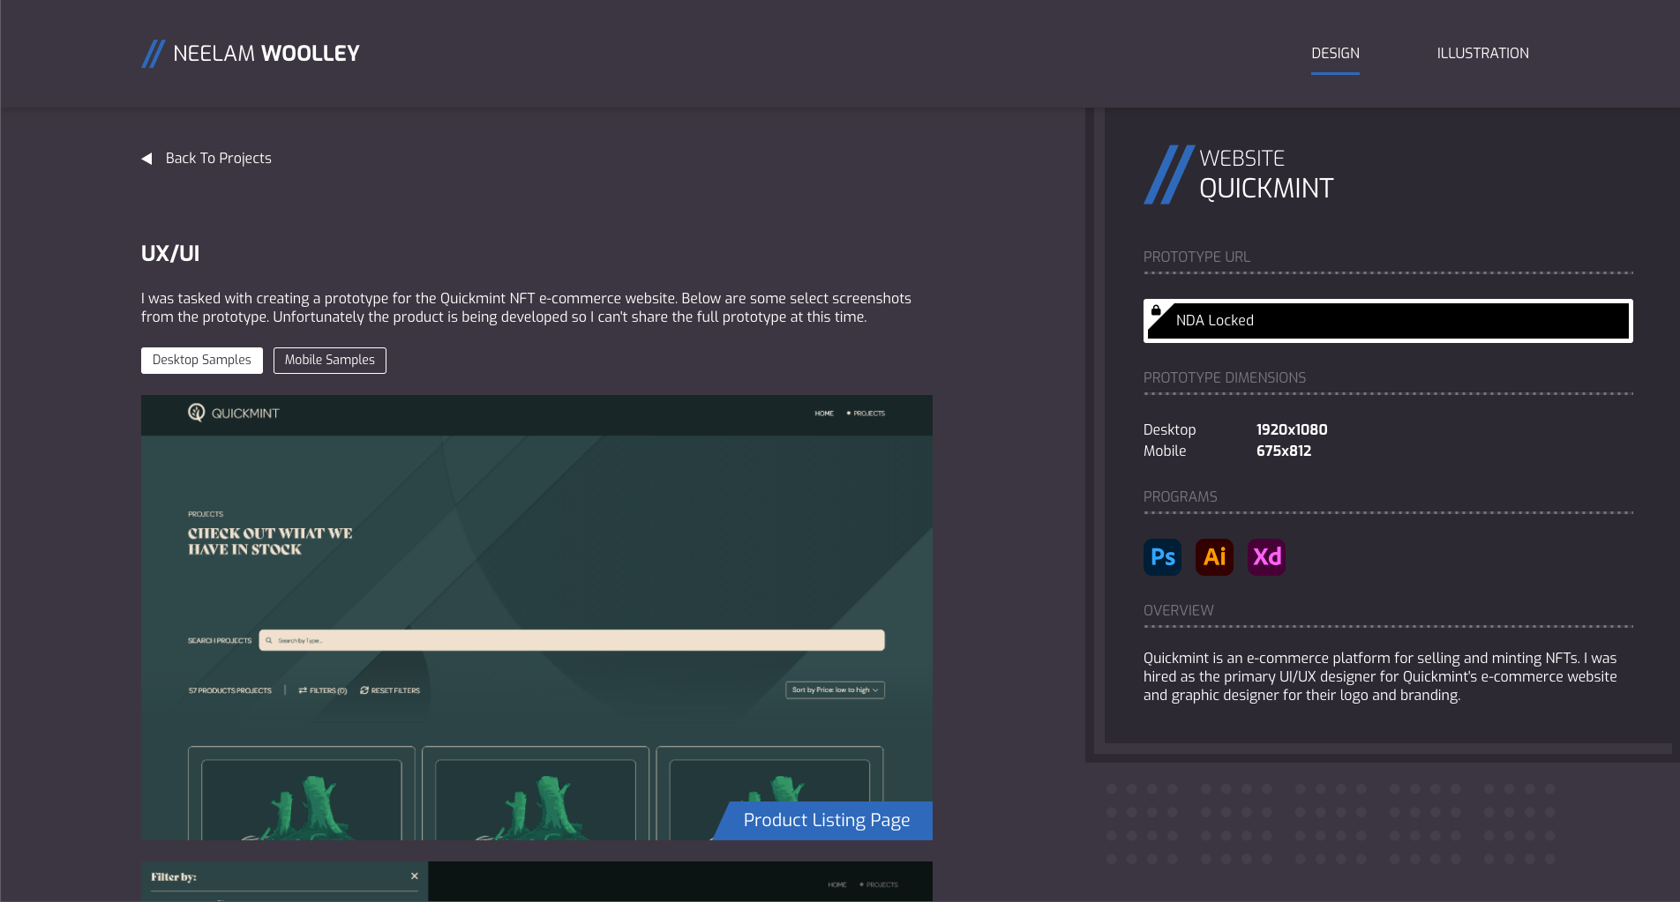Select the Mobile Samples button
The height and width of the screenshot is (902, 1680).
[x=330, y=361]
